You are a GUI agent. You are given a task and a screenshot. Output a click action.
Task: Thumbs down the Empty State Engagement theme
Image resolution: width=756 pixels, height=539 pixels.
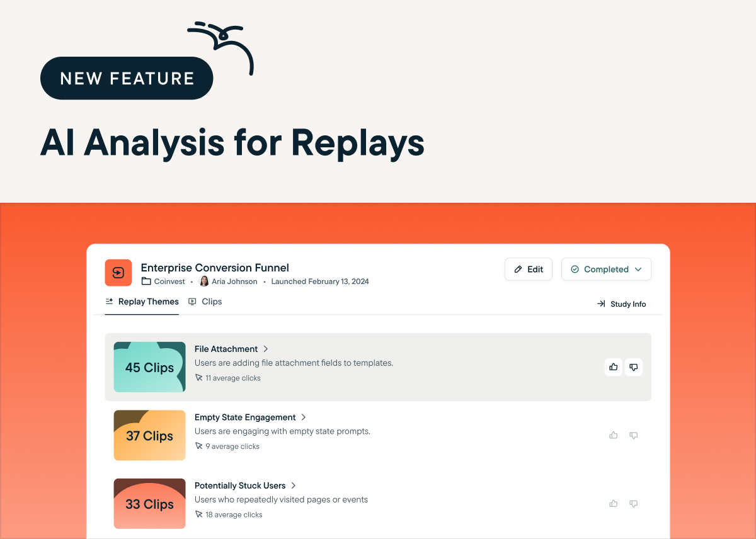pos(634,435)
